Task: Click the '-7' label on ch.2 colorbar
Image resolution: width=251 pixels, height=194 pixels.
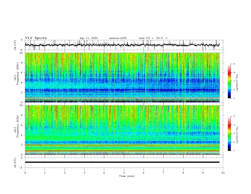Action: [234, 151]
